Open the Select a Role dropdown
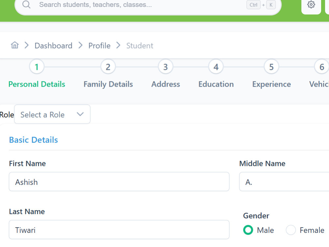This screenshot has height=247, width=329. (52, 114)
